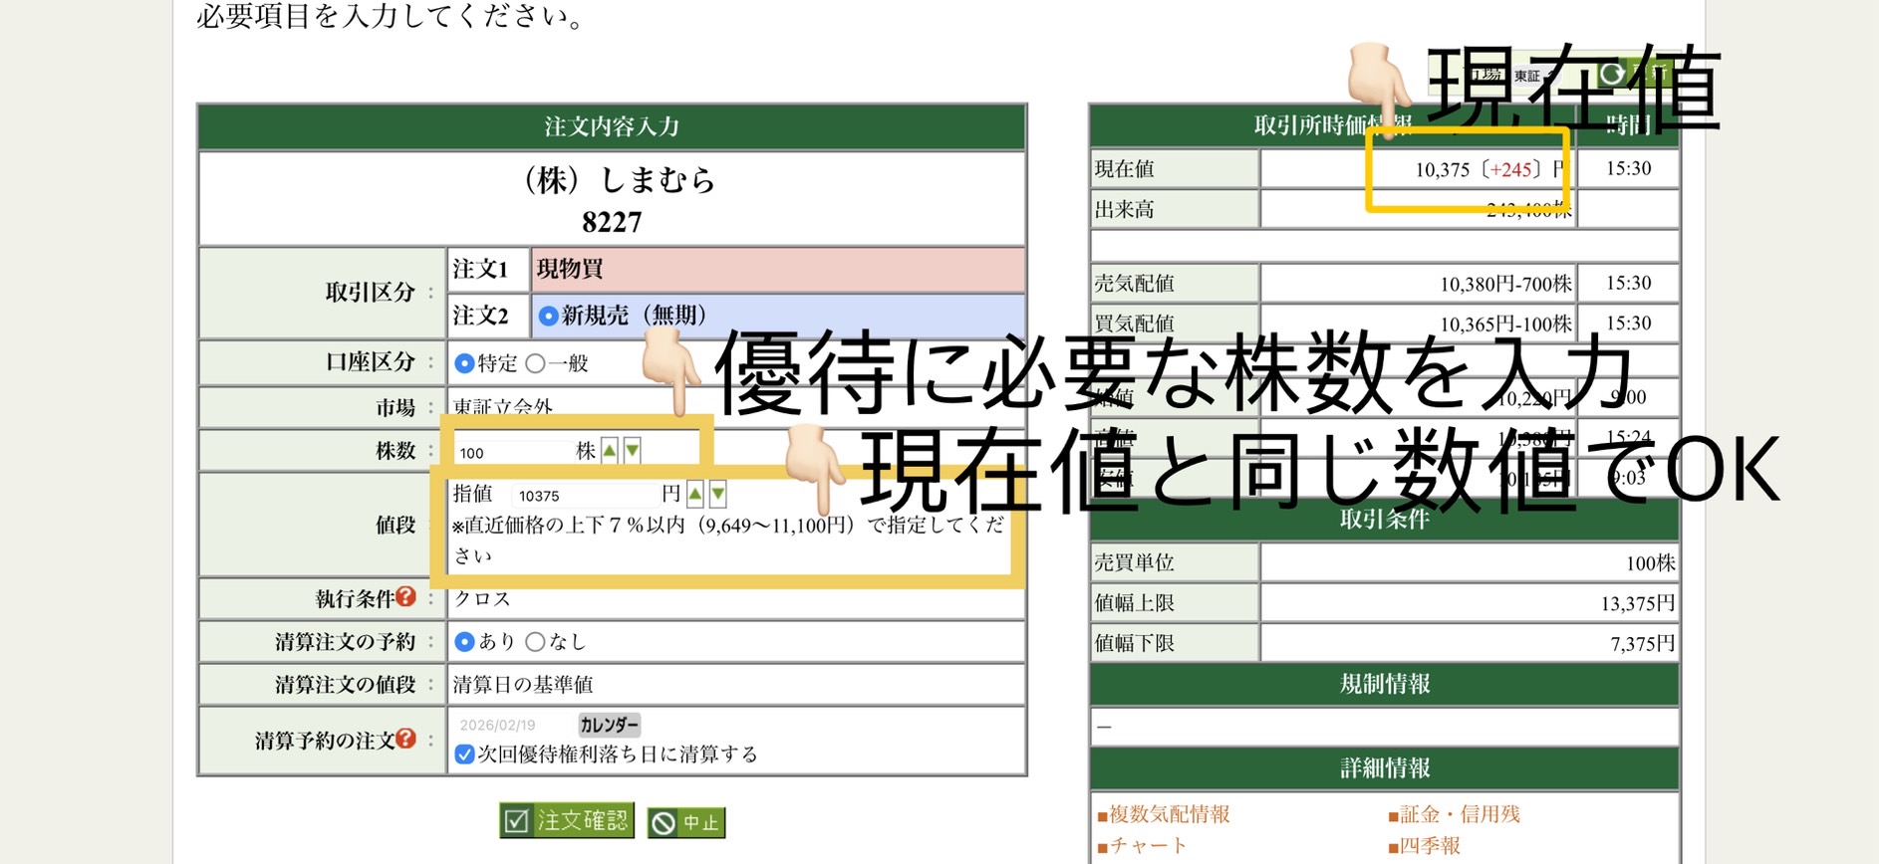This screenshot has height=864, width=1879.
Task: Select 特定 account type
Action: 464,363
